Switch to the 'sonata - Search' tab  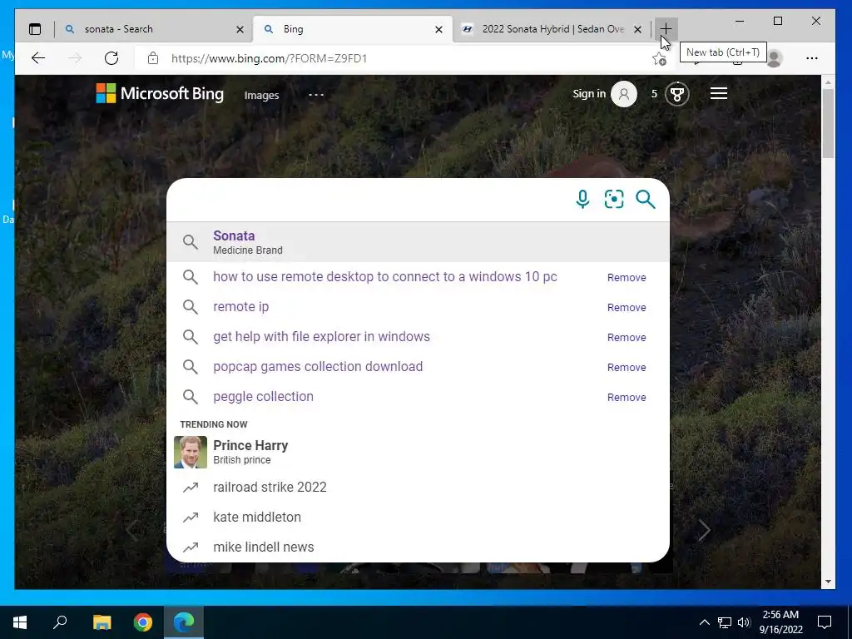[154, 29]
